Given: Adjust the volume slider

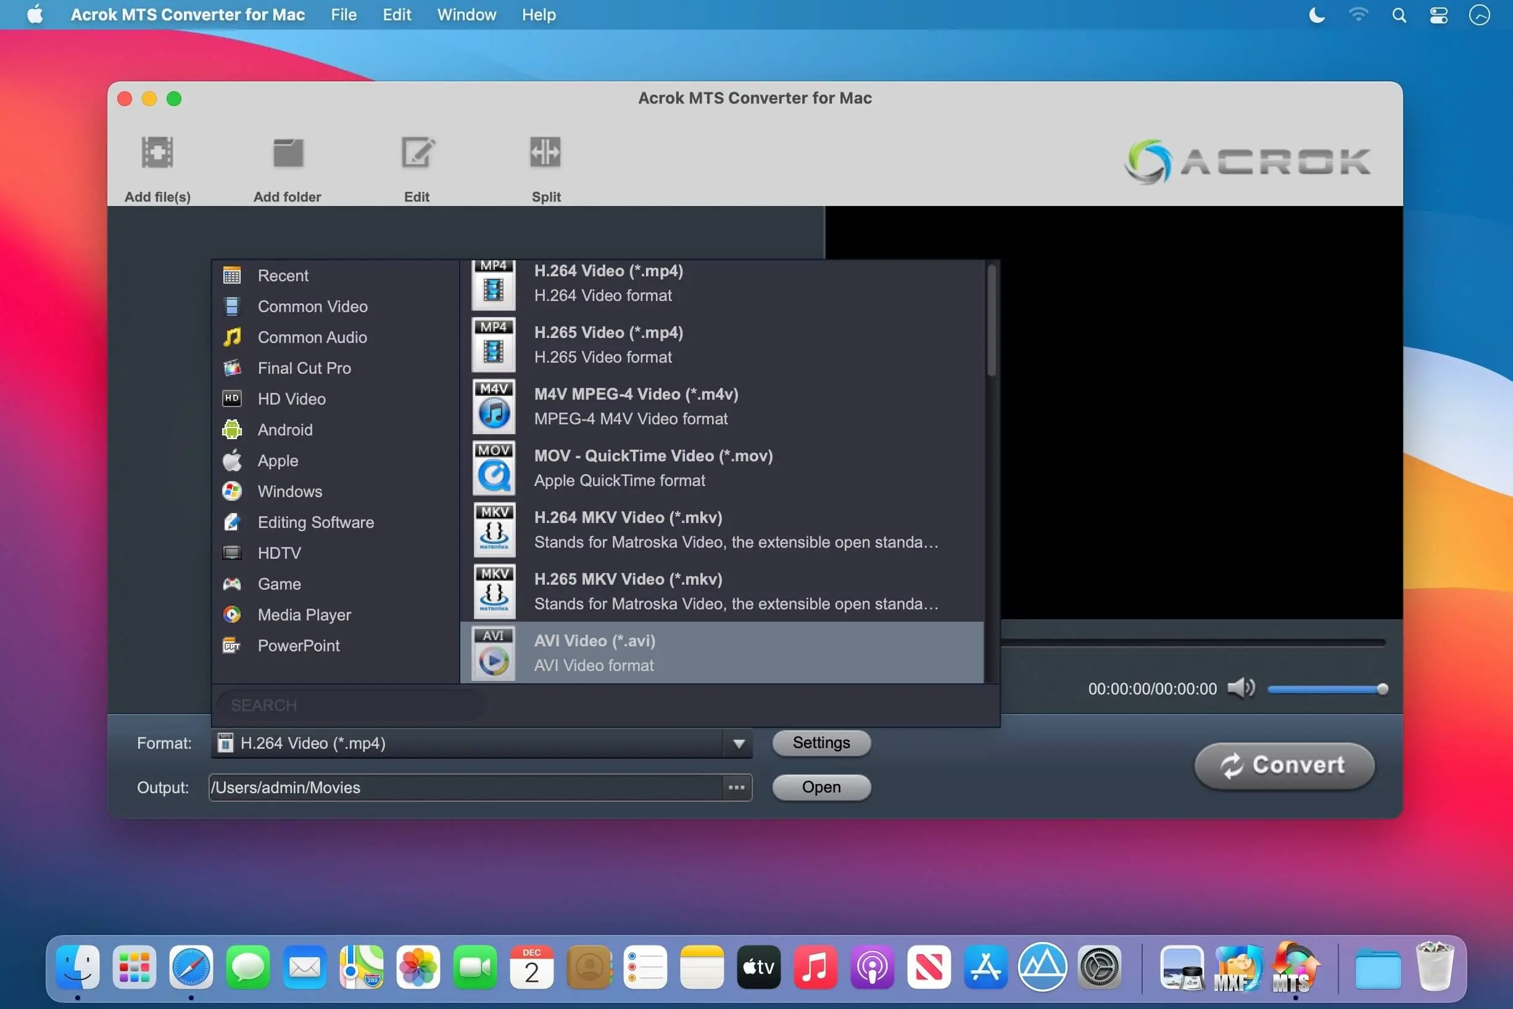Looking at the screenshot, I should (1326, 689).
